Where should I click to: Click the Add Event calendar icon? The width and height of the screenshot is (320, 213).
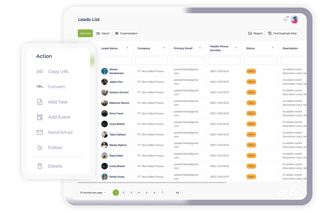(x=40, y=117)
